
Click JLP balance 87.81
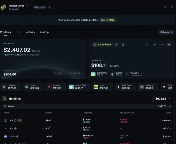(48, 120)
